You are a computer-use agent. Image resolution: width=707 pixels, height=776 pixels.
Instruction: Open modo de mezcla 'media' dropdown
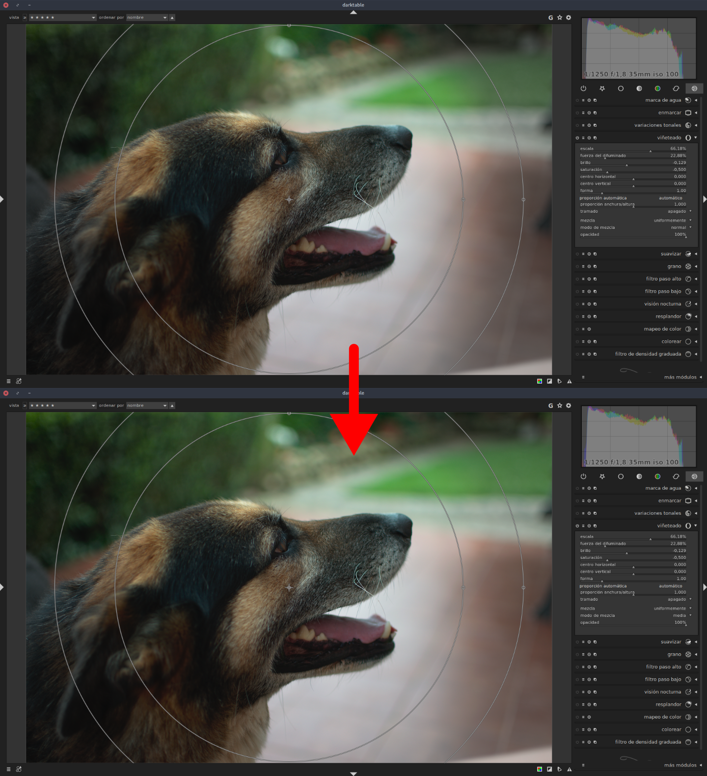(636, 615)
